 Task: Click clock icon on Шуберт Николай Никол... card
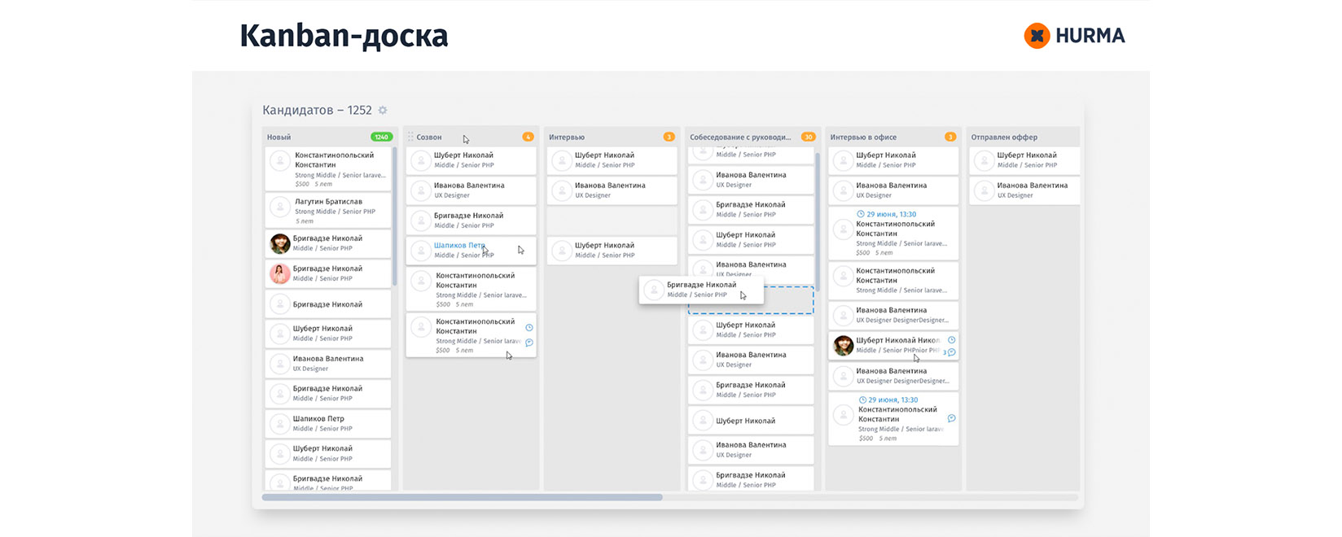(x=951, y=340)
